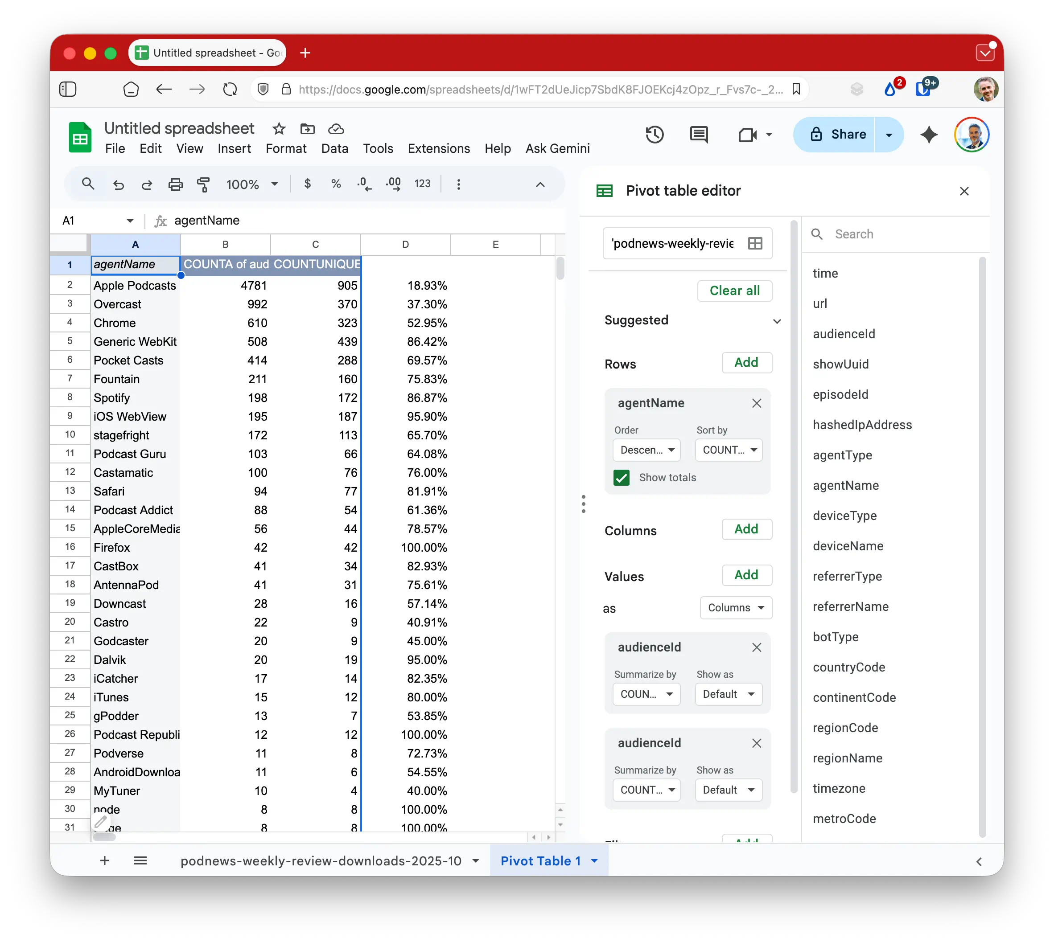Click the Gemini sparkle icon
This screenshot has width=1054, height=942.
click(929, 135)
